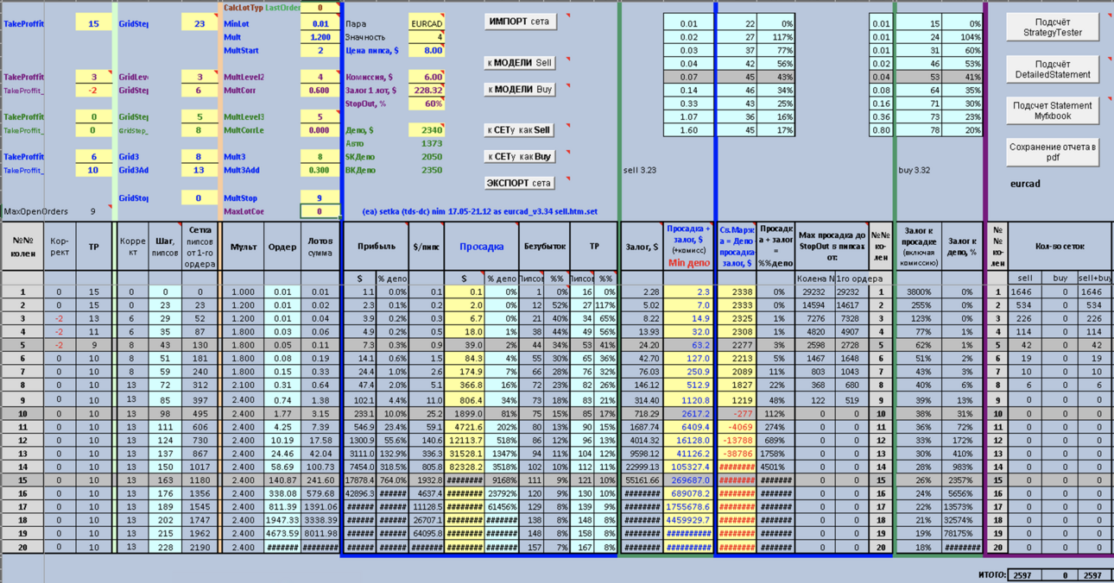
Task: Click the к СЕТу как Buy button
Action: click(x=519, y=157)
